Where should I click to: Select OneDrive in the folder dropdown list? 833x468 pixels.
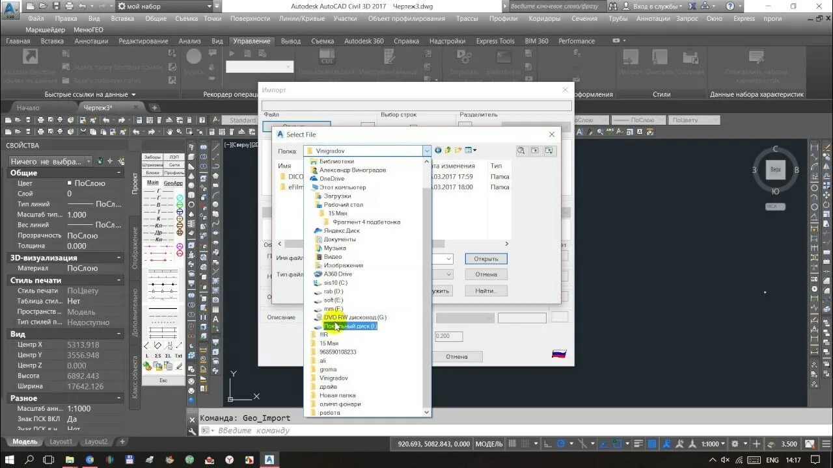coord(331,179)
